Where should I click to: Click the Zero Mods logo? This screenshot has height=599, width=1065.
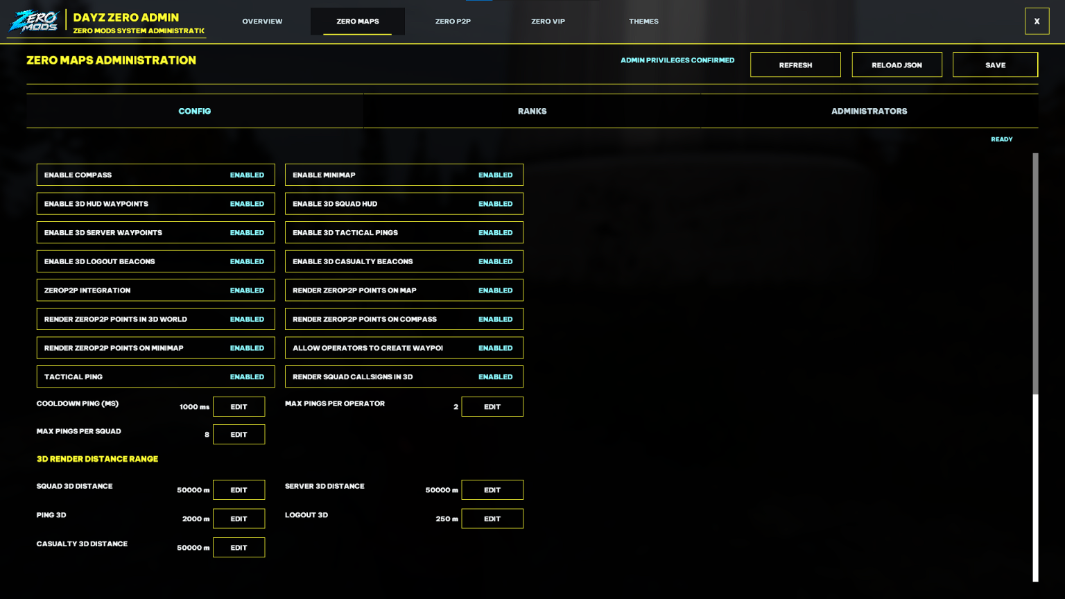(34, 21)
